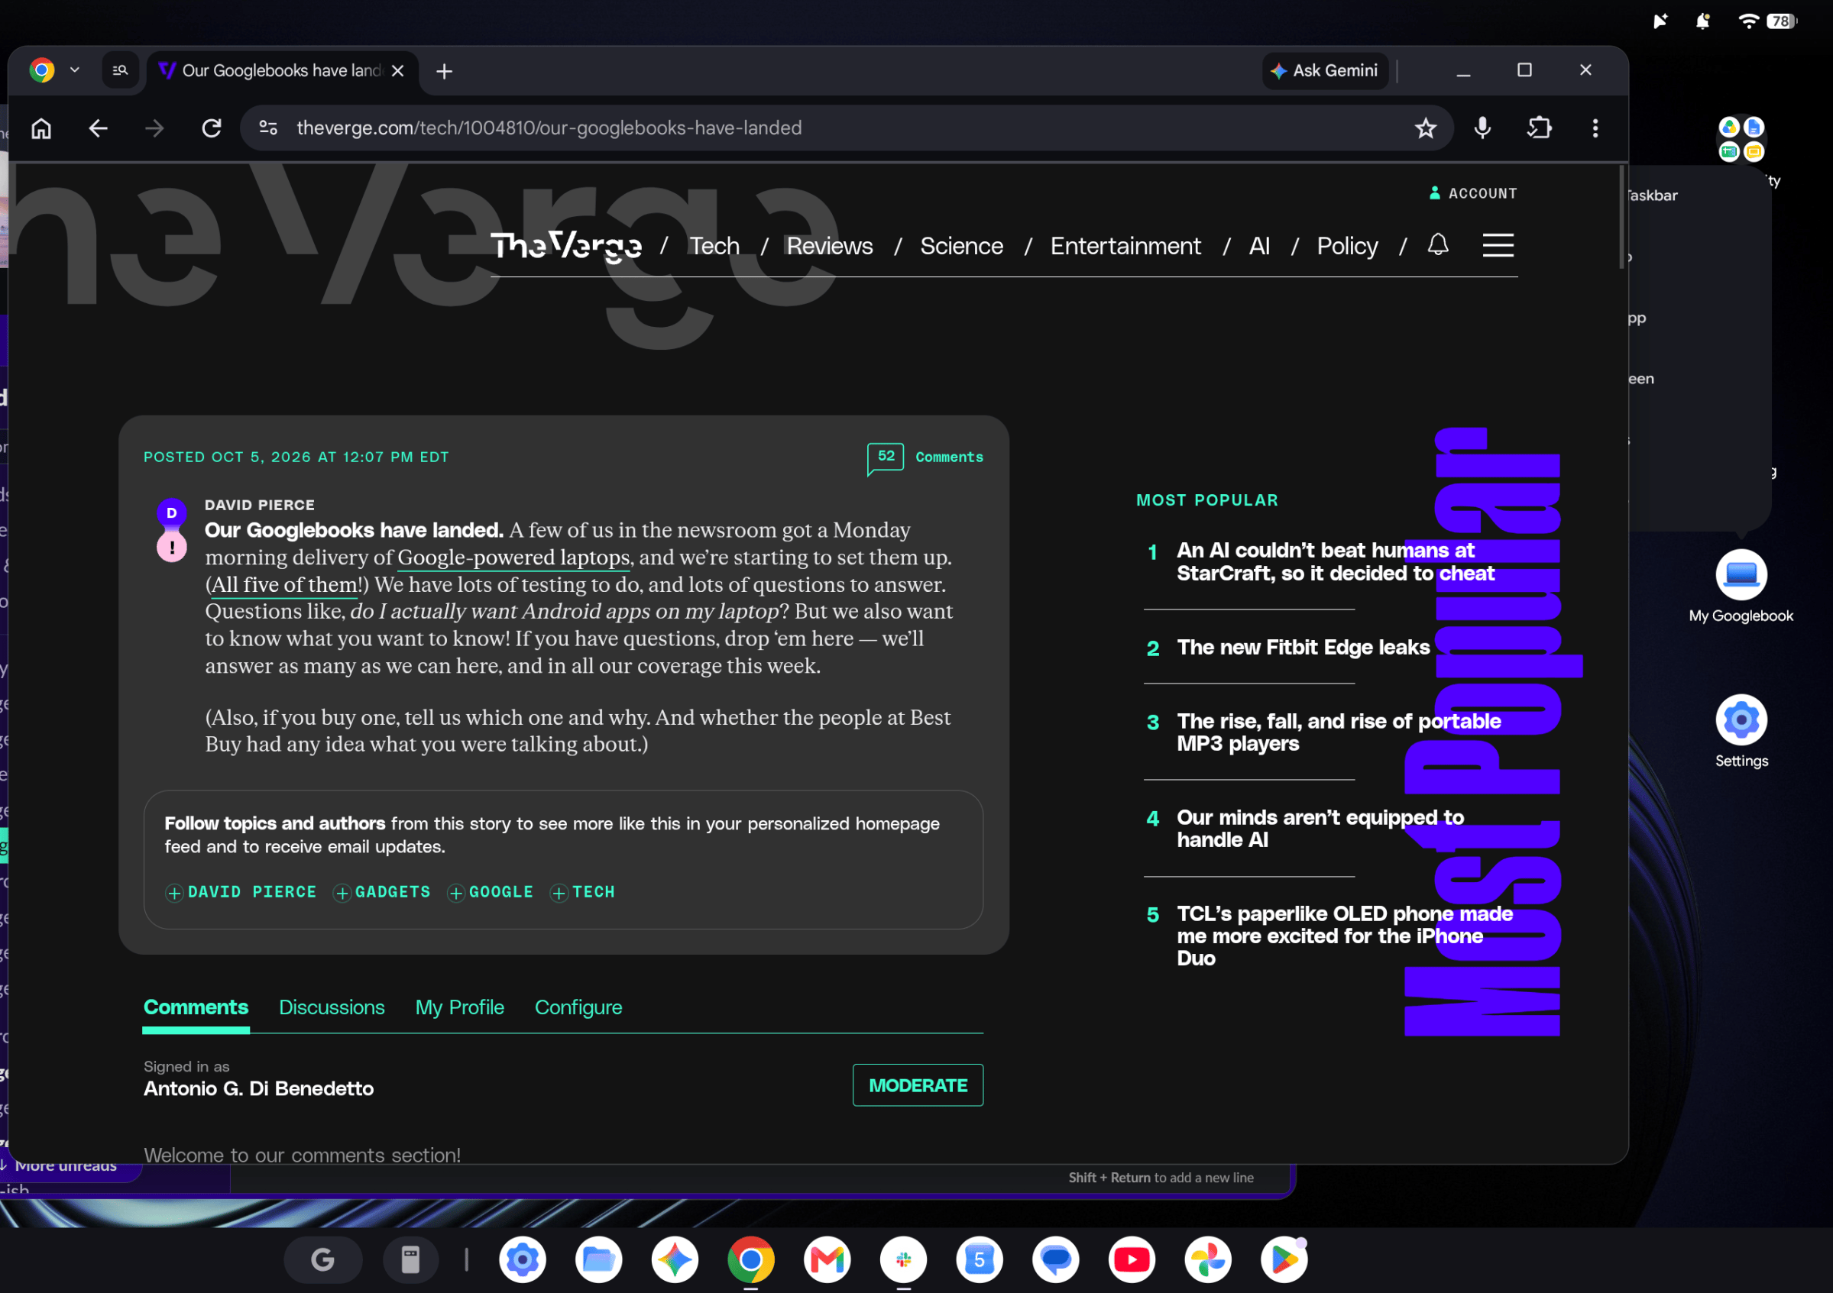This screenshot has width=1833, height=1293.
Task: Click the page vertical scrollbar
Action: [1621, 217]
